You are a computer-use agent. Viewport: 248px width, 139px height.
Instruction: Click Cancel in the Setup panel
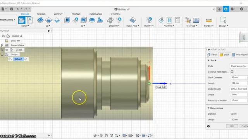point(244,126)
